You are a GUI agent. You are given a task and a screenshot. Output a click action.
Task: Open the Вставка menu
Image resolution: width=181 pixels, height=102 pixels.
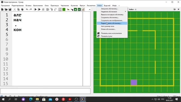pyautogui.click(x=28, y=6)
